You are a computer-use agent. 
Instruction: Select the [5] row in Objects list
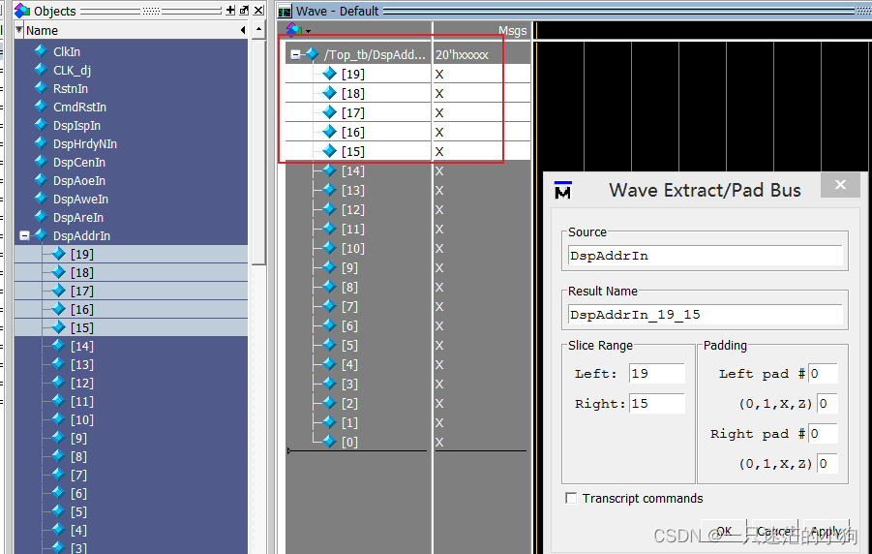tap(132, 511)
